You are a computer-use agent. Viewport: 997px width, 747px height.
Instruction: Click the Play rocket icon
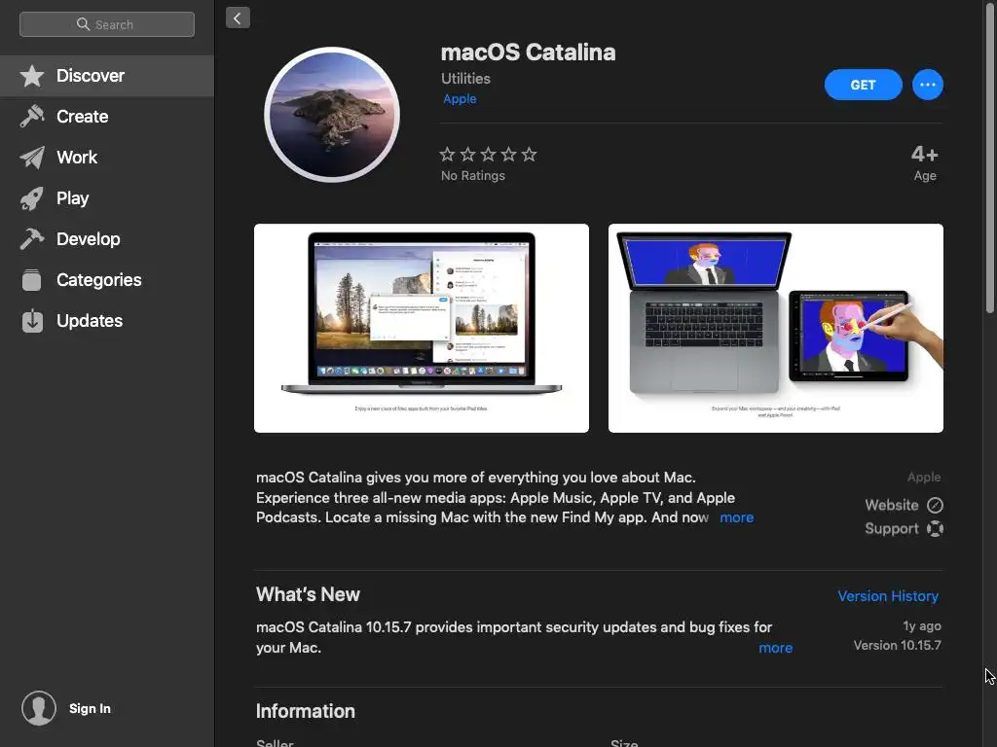tap(32, 198)
